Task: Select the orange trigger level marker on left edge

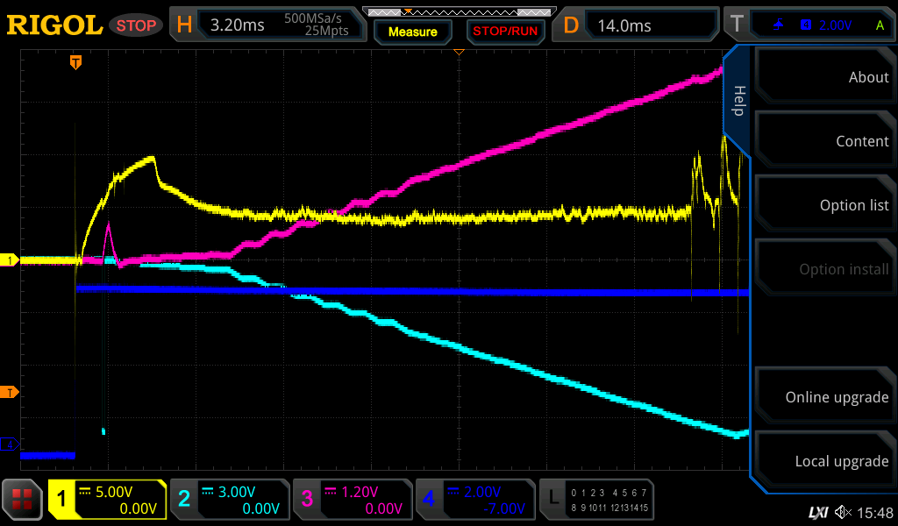Action: (11, 392)
